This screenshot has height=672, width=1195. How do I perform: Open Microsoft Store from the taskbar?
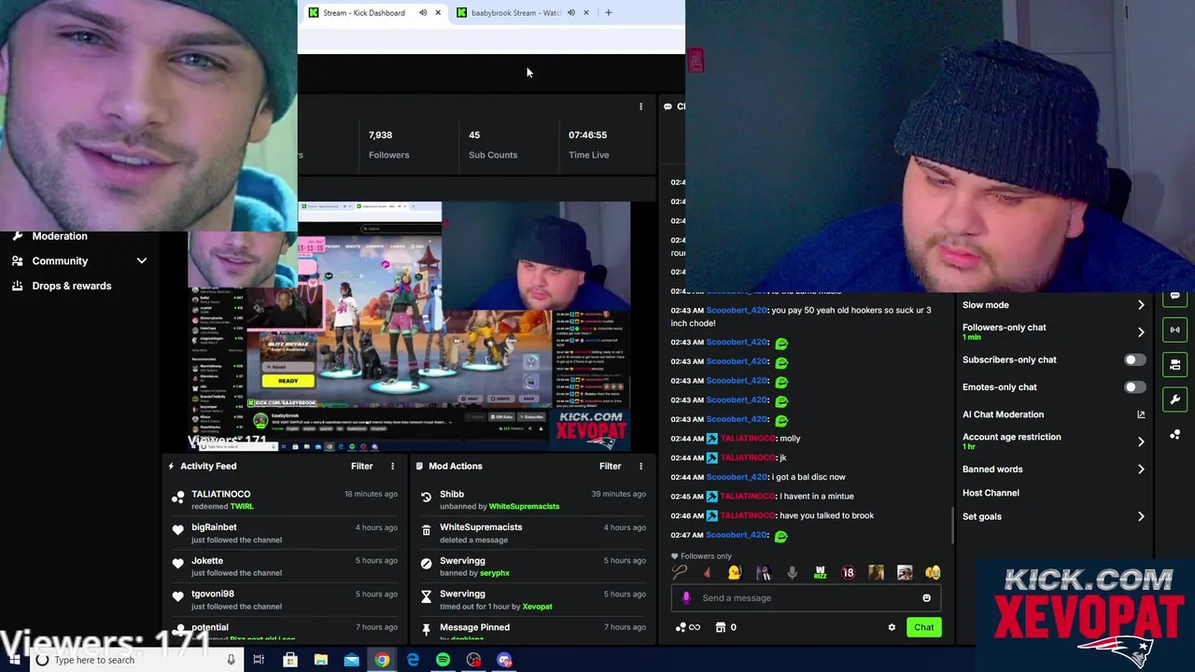point(289,660)
